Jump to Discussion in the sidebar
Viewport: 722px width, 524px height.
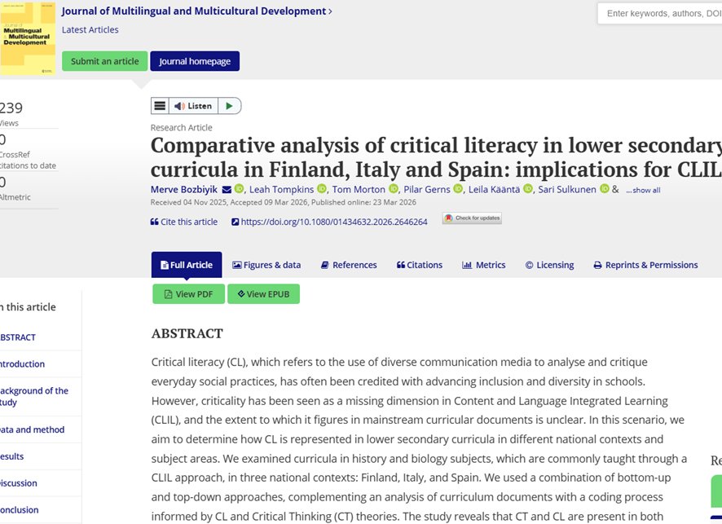point(19,483)
